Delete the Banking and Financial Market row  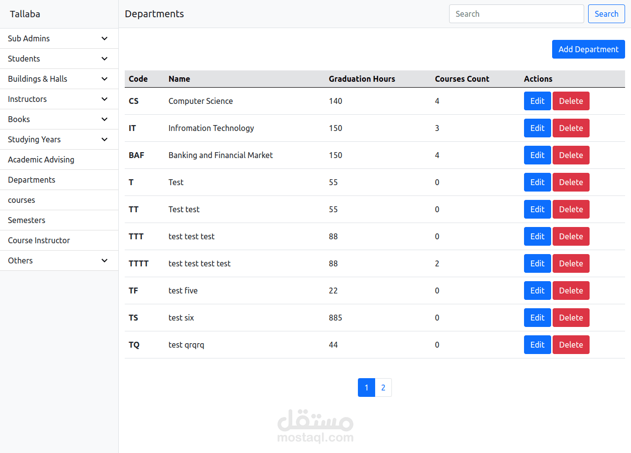(x=571, y=155)
